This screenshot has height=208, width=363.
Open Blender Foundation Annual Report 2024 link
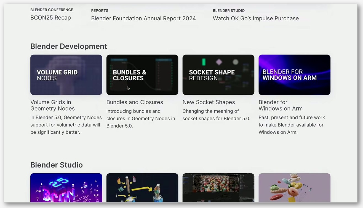tap(143, 18)
